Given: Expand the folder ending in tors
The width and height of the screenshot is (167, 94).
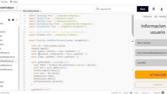Looking at the screenshot, I should click(x=2, y=44).
